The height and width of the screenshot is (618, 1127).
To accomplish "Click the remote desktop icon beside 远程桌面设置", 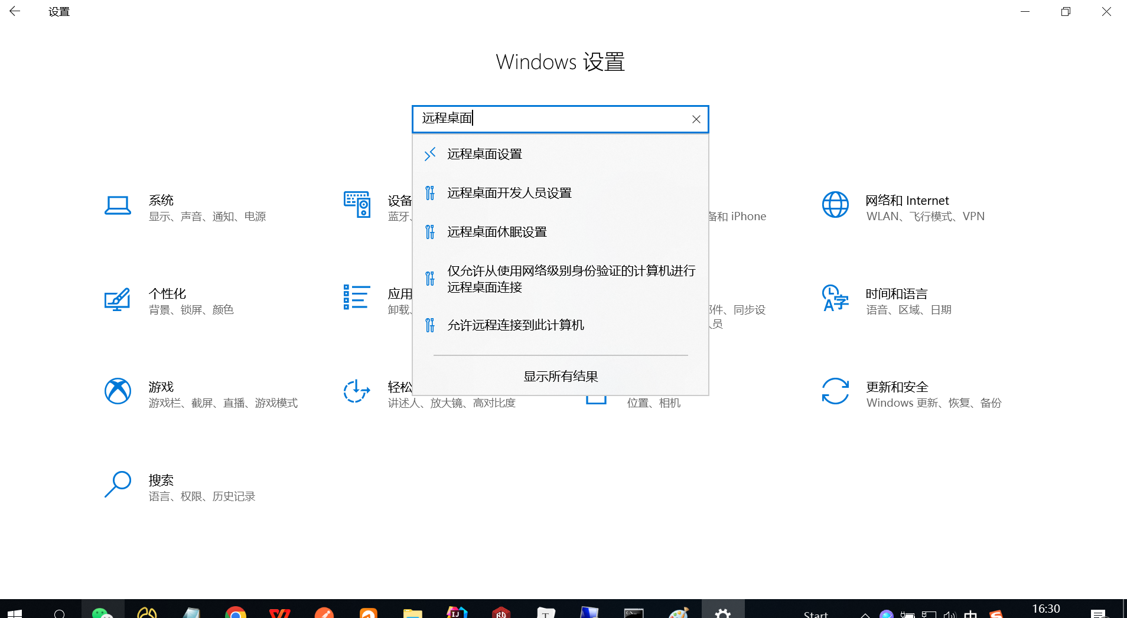I will tap(430, 154).
